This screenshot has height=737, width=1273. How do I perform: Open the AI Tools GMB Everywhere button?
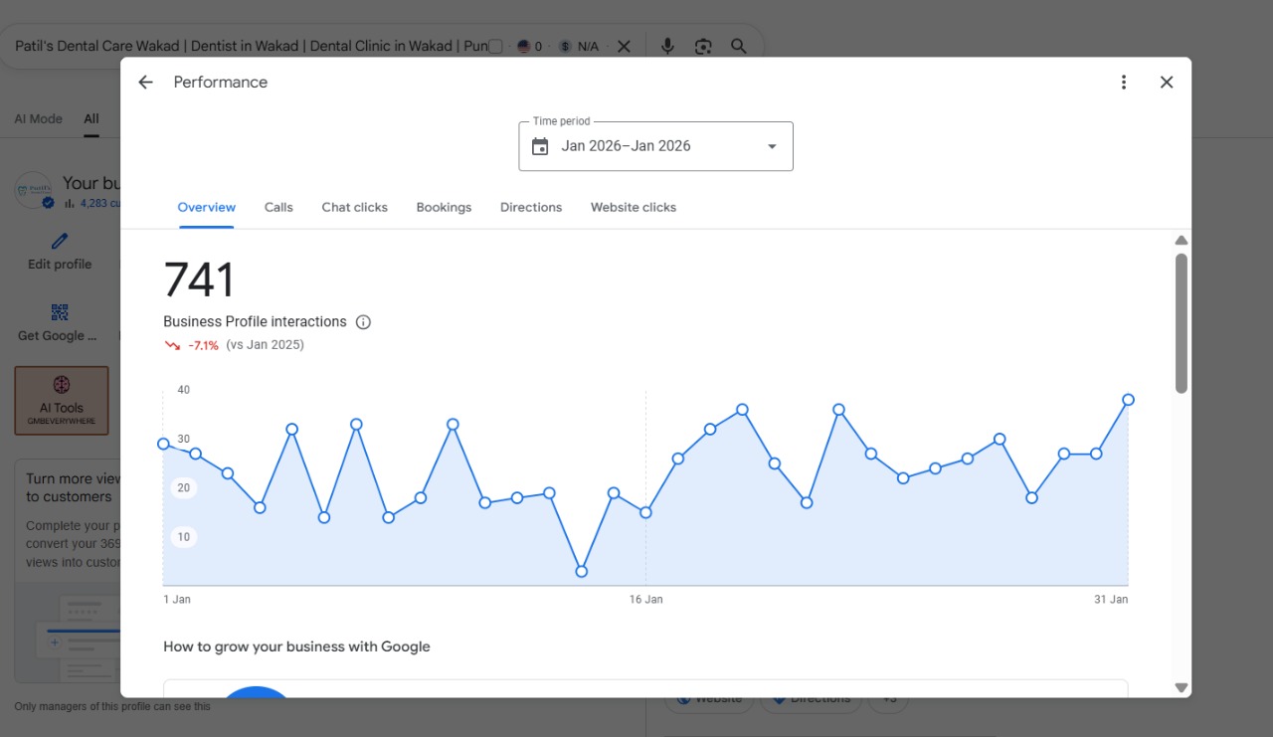click(x=62, y=400)
